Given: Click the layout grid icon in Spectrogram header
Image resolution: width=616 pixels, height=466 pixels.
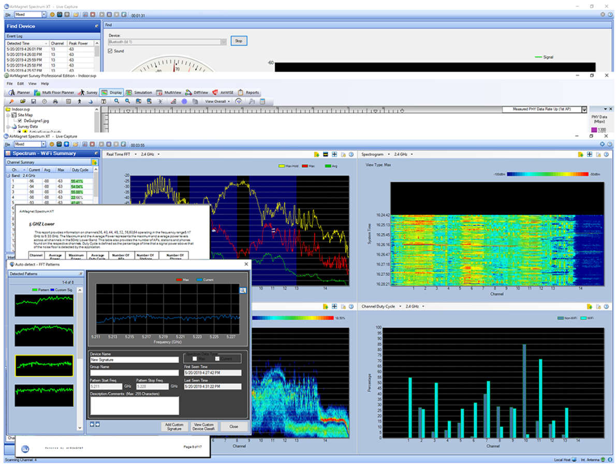Looking at the screenshot, I should coord(589,154).
